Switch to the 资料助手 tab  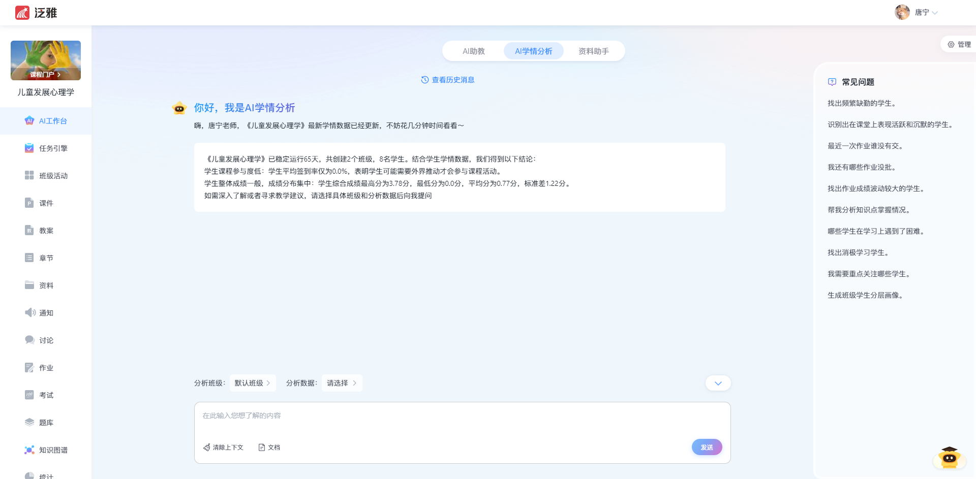(593, 51)
